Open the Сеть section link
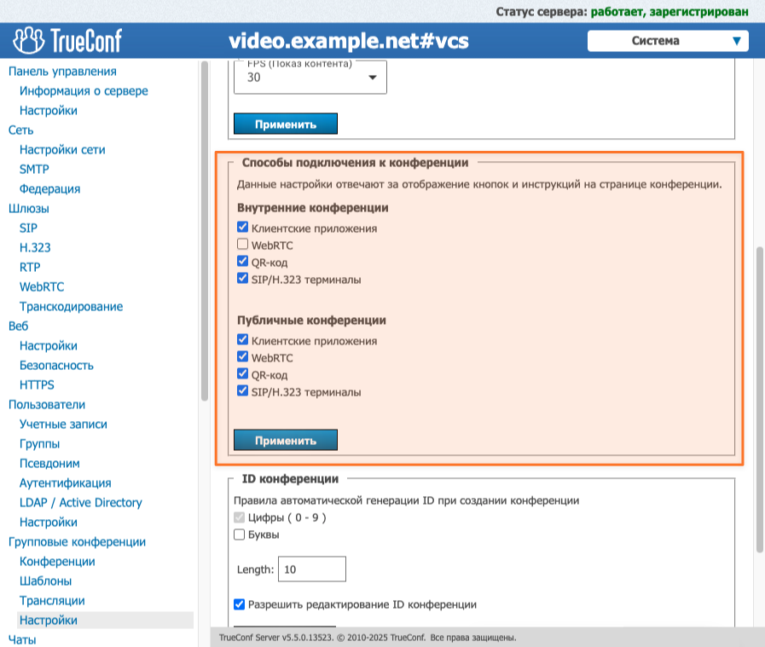The image size is (765, 647). 21,130
